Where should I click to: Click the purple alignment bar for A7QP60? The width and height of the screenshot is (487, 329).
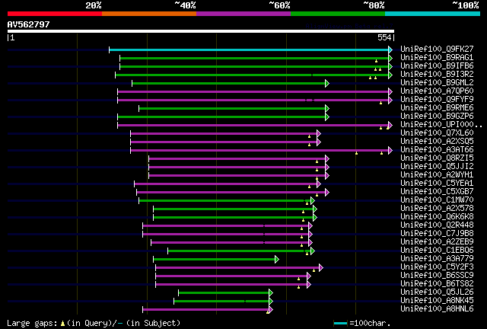pos(253,91)
